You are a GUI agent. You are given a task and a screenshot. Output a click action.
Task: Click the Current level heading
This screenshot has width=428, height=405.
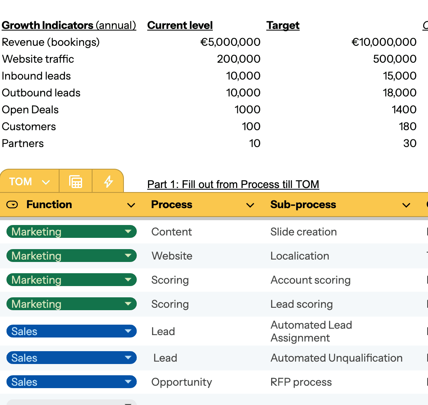pyautogui.click(x=180, y=25)
